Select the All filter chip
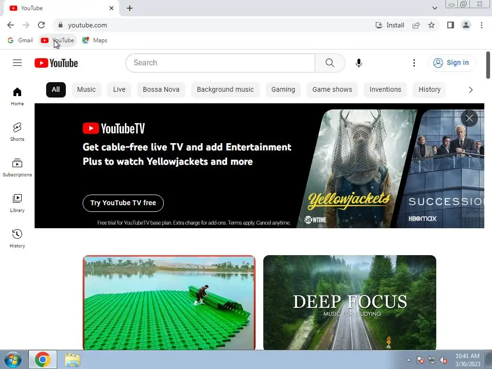The width and height of the screenshot is (492, 369). [56, 90]
